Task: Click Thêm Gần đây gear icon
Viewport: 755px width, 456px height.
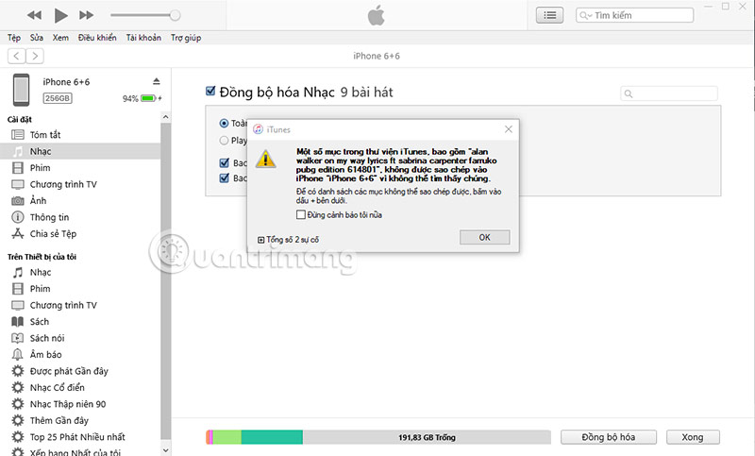Action: [x=18, y=420]
